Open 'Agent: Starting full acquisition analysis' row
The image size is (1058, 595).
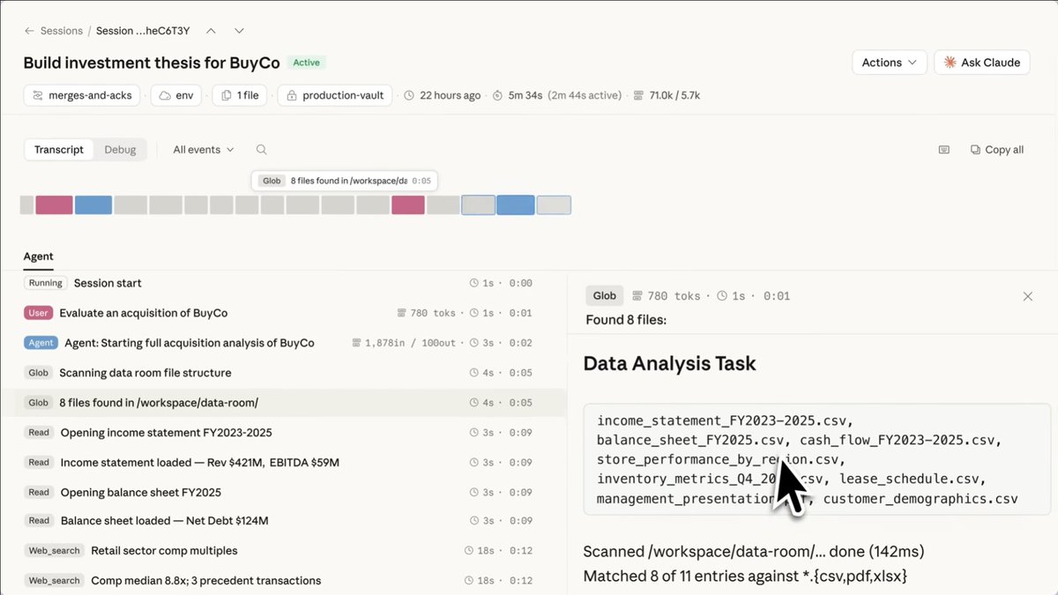(283, 343)
